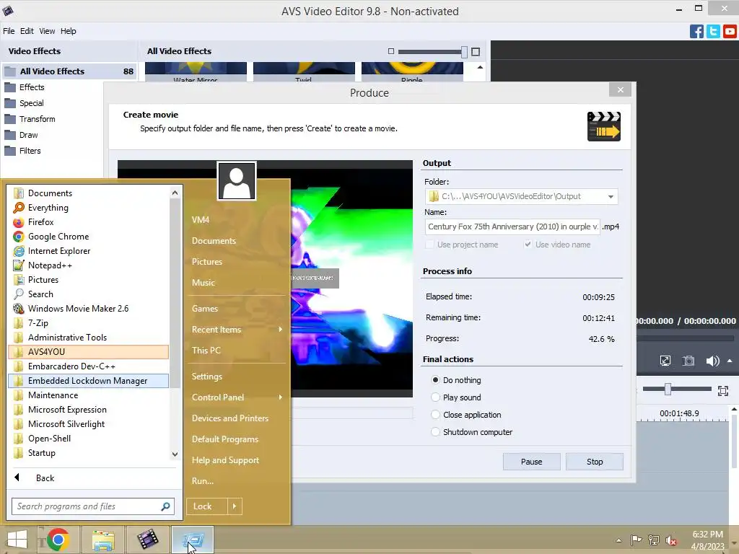The width and height of the screenshot is (739, 554).
Task: Expand the volume options arrow in preview
Action: 730,361
